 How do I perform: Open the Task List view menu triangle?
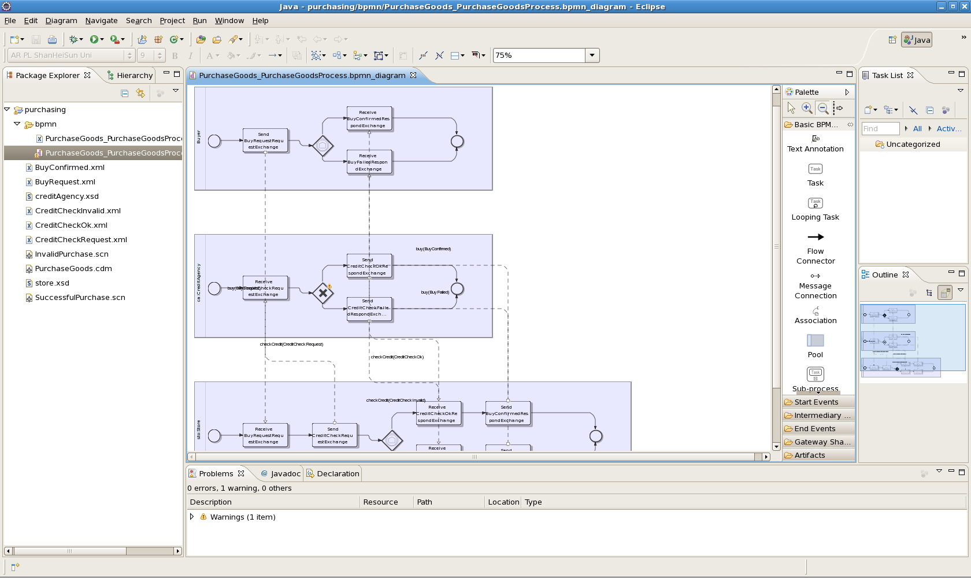pyautogui.click(x=961, y=91)
